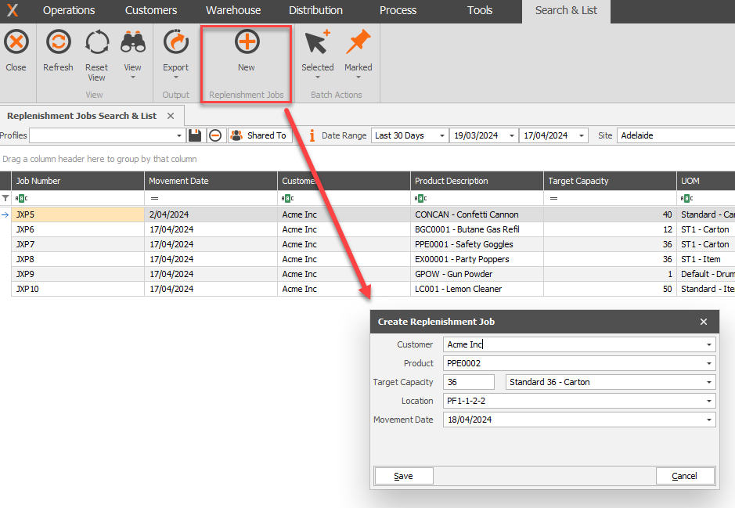The image size is (735, 508).
Task: Click the remove profile minus icon
Action: tap(215, 135)
